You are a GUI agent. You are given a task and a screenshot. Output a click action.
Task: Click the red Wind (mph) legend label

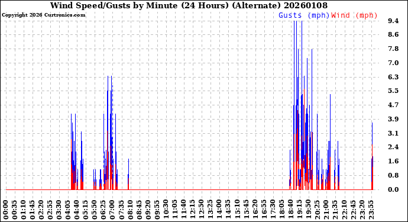[354, 15]
